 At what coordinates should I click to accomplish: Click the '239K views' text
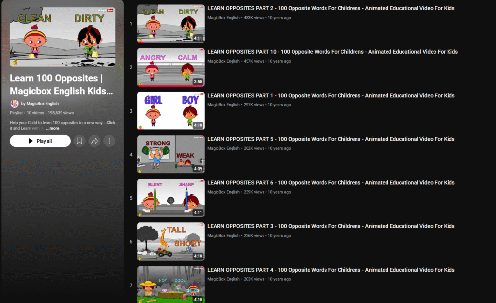tap(254, 192)
